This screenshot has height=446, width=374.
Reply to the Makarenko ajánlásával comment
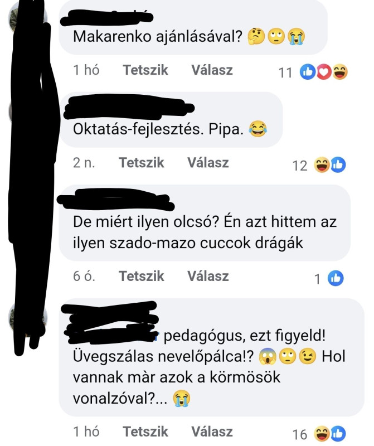[x=212, y=70]
